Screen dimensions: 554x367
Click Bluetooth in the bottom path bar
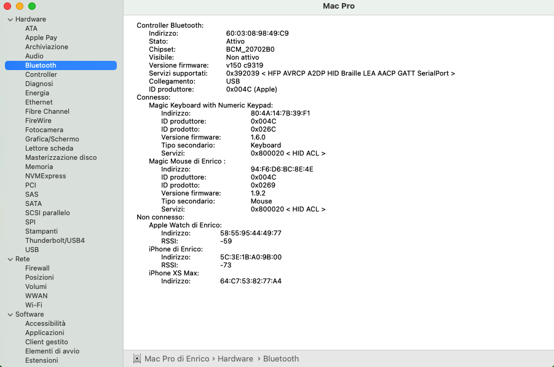[x=281, y=358]
